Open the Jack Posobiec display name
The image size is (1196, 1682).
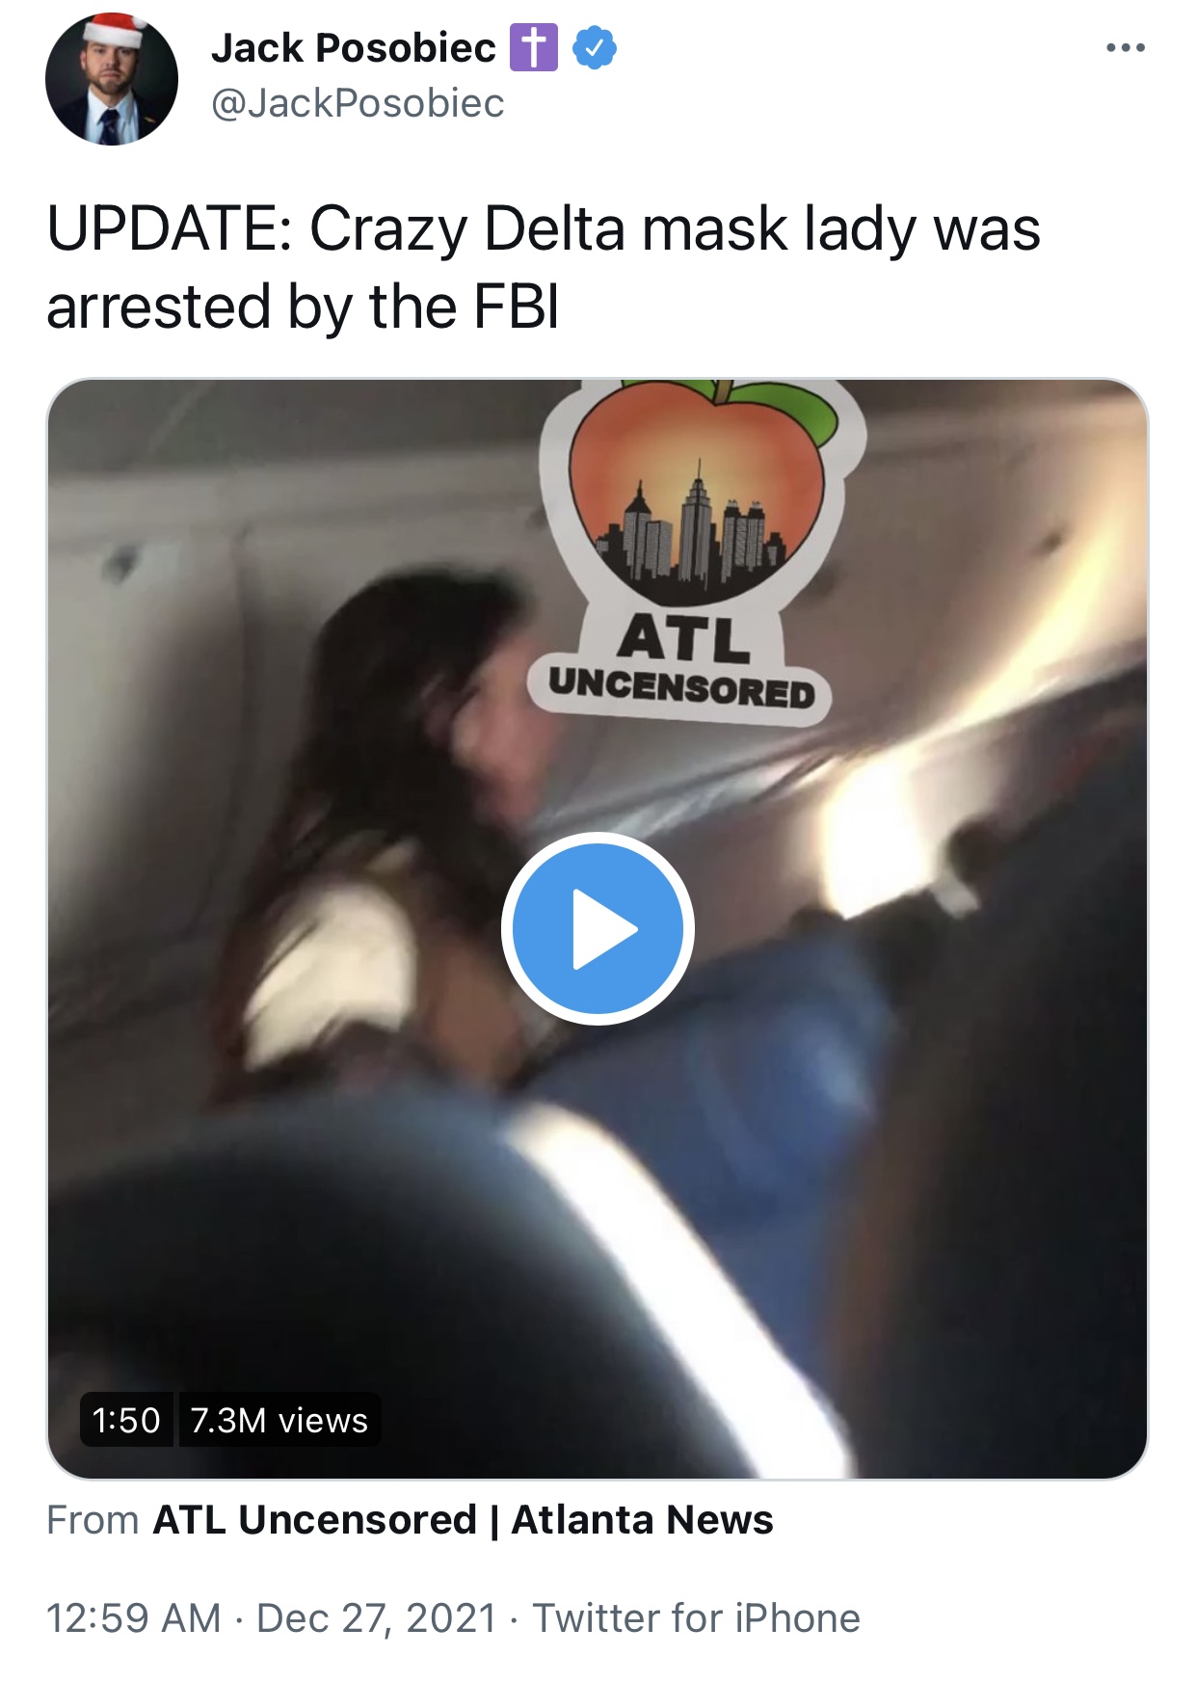(x=354, y=48)
